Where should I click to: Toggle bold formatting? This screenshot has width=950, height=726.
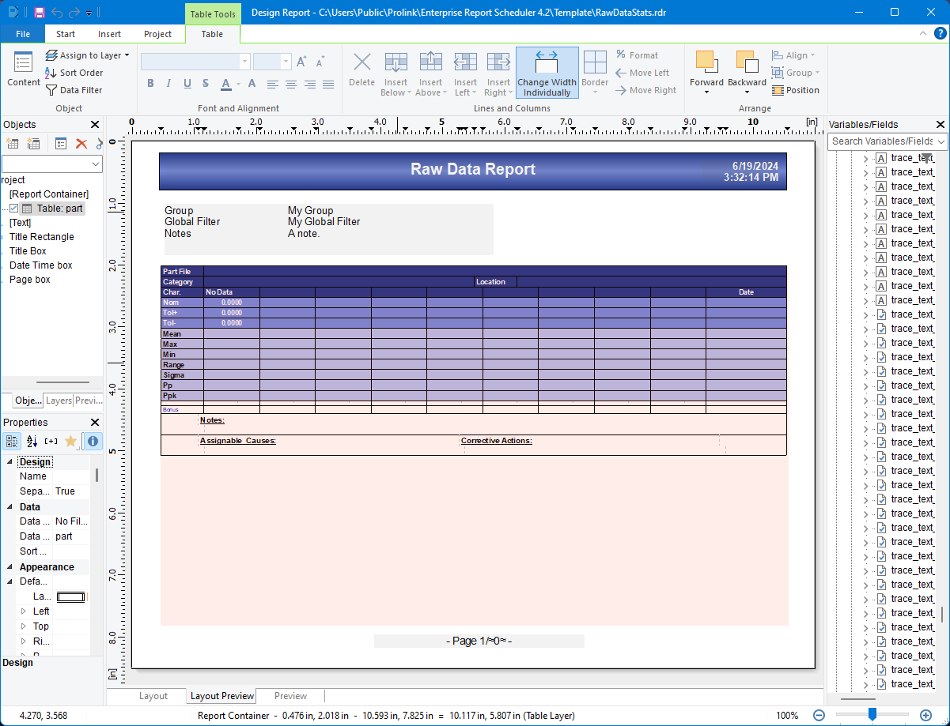click(x=150, y=82)
